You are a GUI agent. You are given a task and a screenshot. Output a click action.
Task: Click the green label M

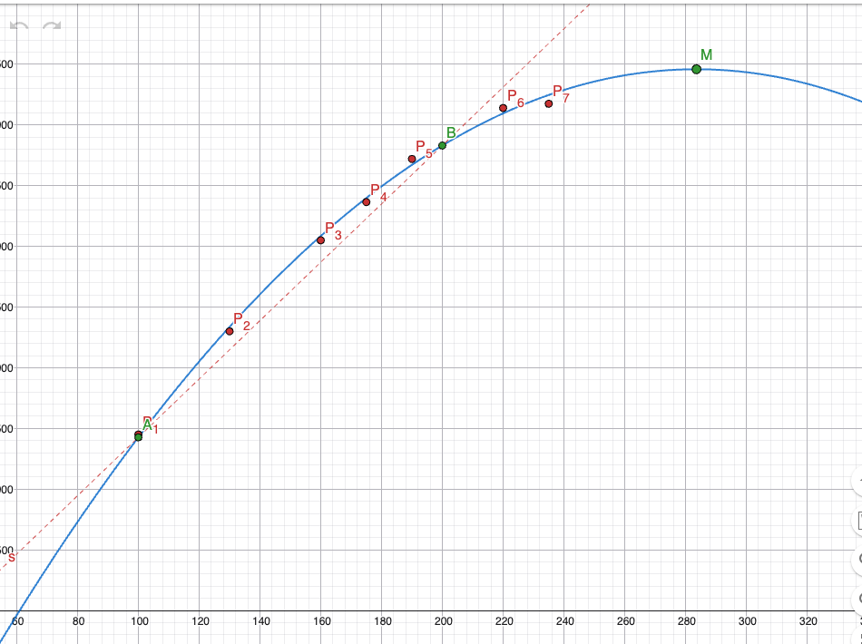707,55
